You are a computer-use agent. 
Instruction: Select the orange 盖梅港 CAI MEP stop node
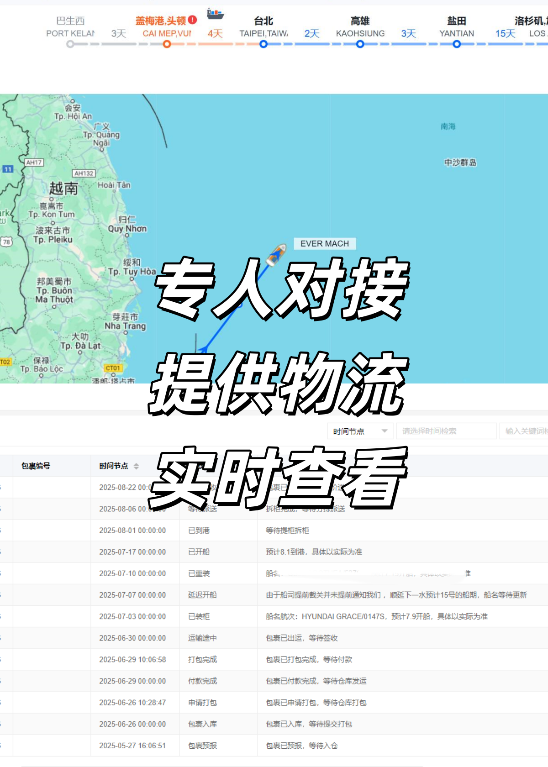[167, 44]
